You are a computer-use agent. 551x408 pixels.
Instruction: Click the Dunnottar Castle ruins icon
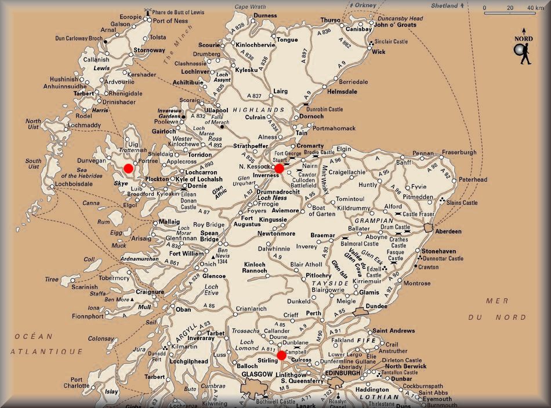pos(419,258)
